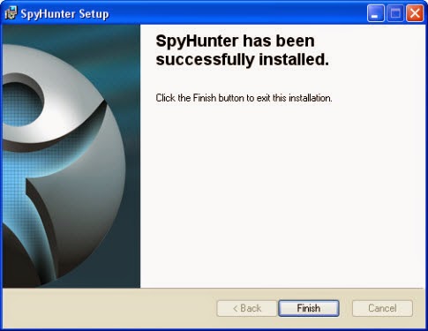Close the SpyHunter Setup window

(x=415, y=13)
